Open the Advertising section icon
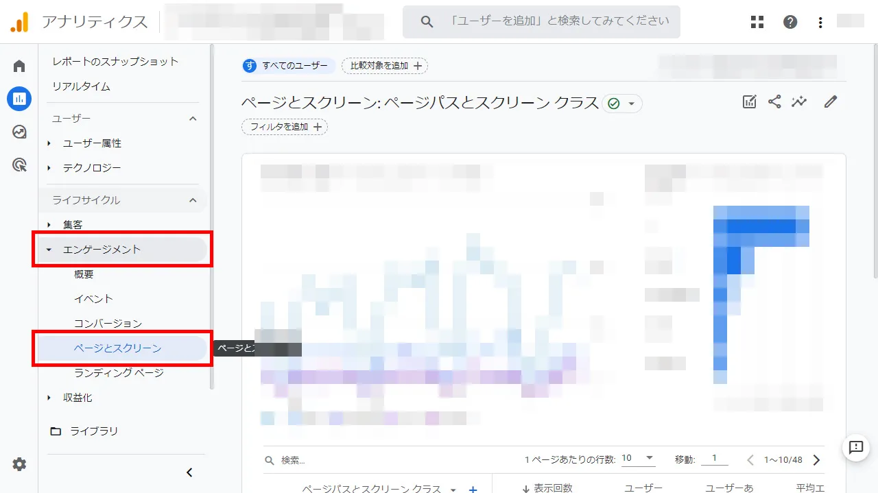This screenshot has height=493, width=878. pos(19,165)
